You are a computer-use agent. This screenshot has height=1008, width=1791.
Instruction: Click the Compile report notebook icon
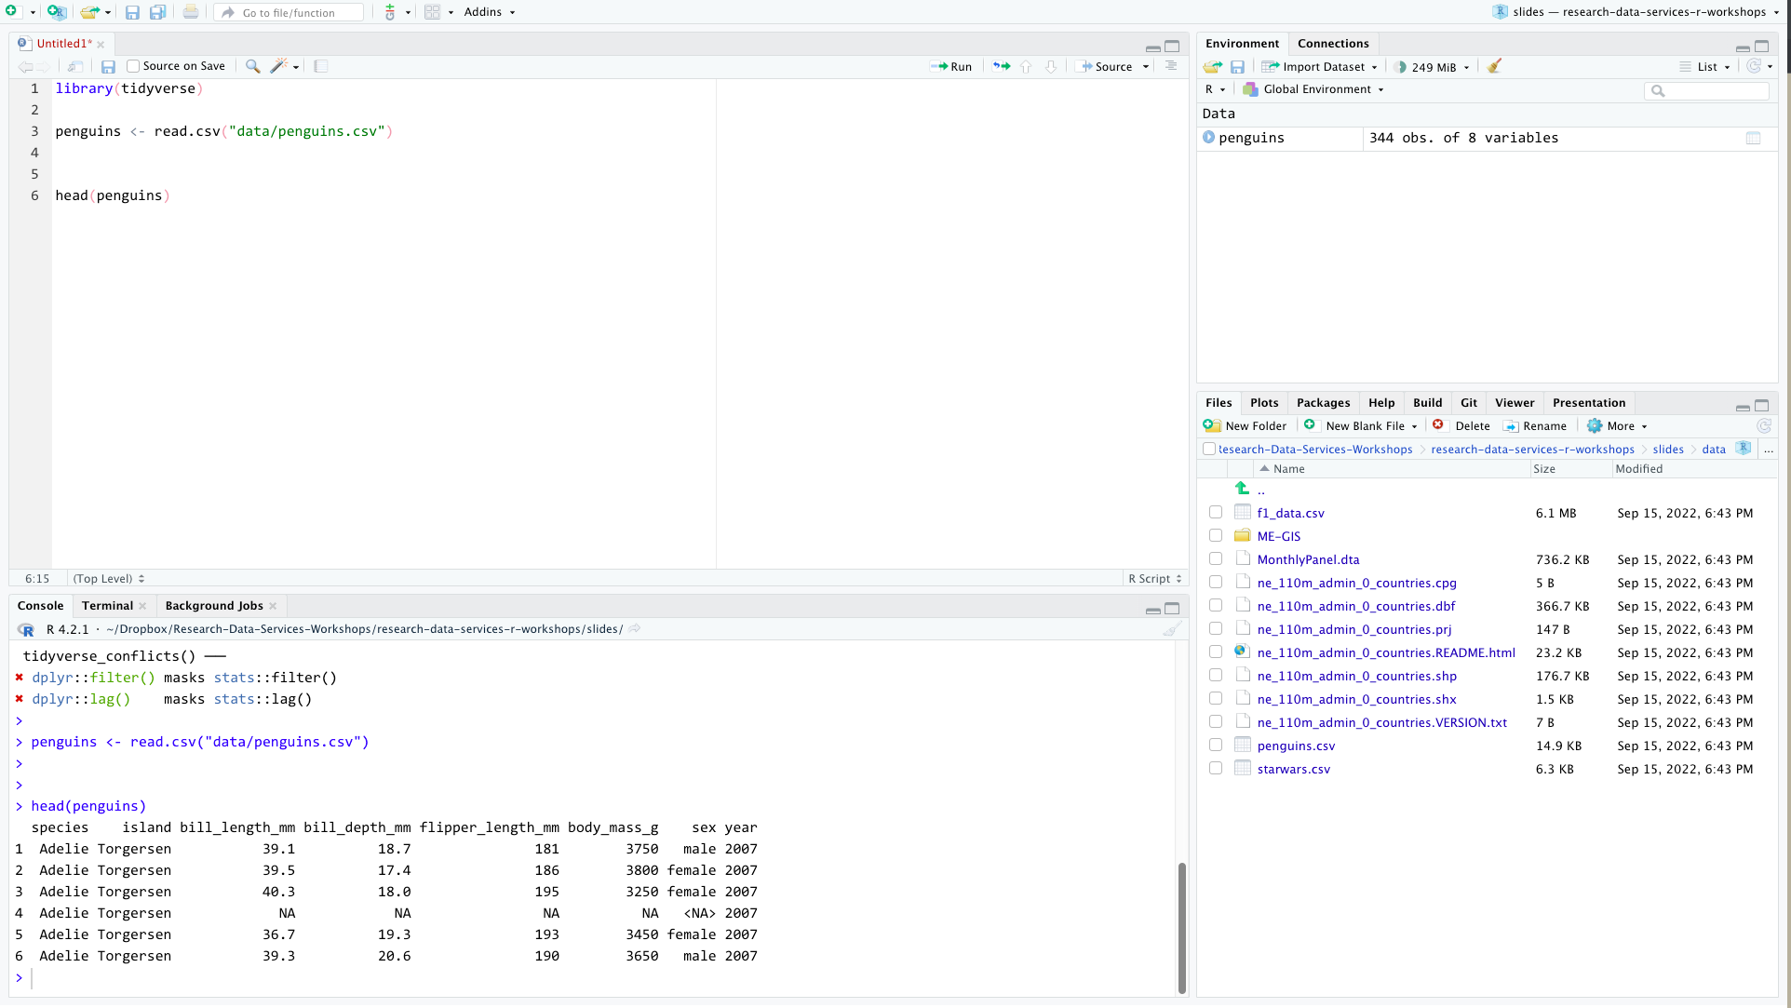pos(320,67)
